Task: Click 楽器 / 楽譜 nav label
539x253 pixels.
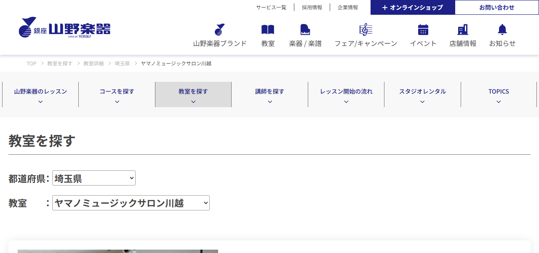Action: (x=305, y=43)
